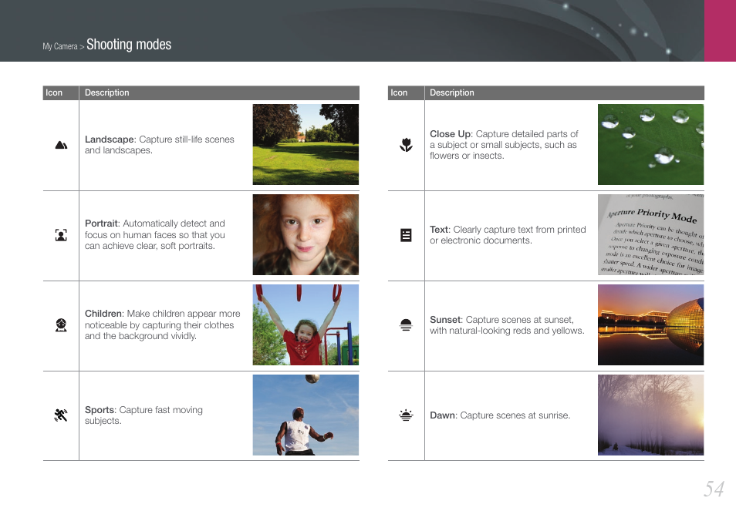Click 'or electronic documents.' line

(x=481, y=240)
